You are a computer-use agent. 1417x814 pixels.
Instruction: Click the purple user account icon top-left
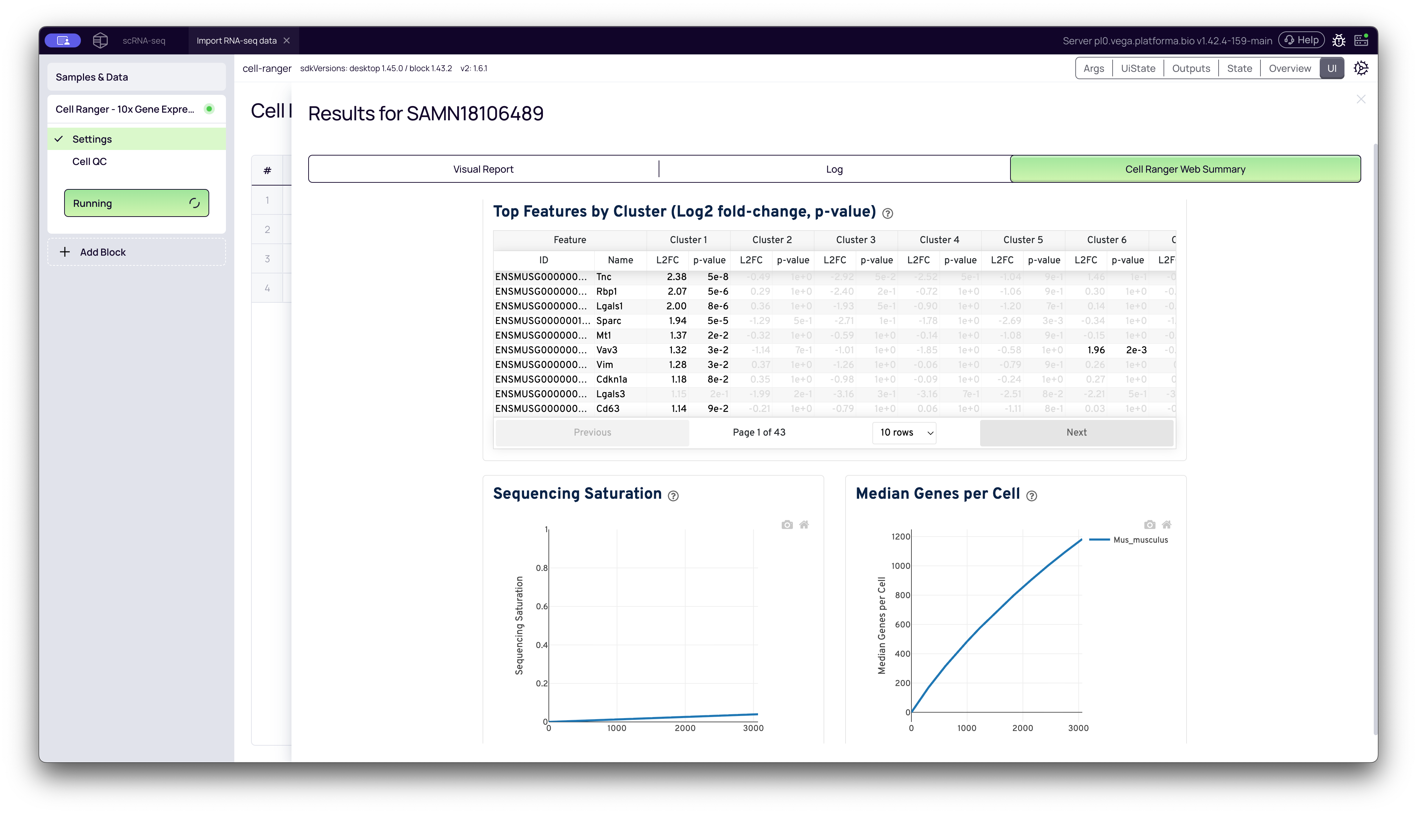tap(62, 40)
